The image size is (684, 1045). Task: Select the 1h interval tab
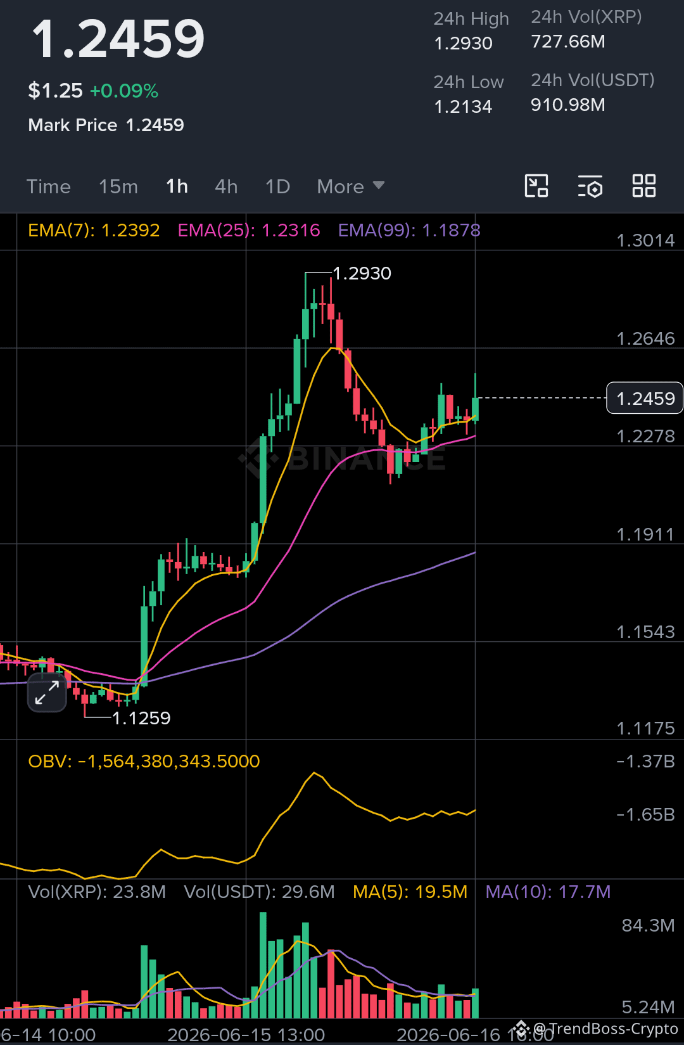coord(177,187)
